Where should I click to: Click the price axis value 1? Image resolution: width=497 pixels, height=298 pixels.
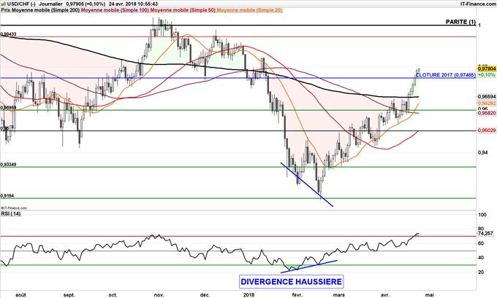[479, 25]
